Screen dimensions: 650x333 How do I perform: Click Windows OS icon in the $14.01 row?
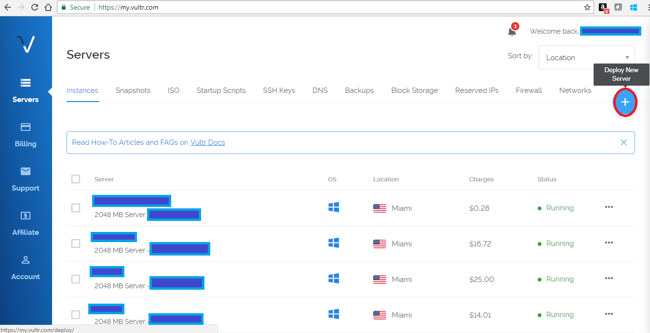[334, 314]
